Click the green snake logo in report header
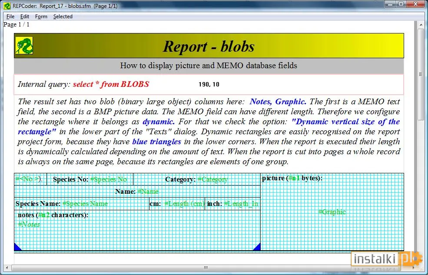Image resolution: width=428 pixels, height=275 pixels. pyautogui.click(x=24, y=46)
